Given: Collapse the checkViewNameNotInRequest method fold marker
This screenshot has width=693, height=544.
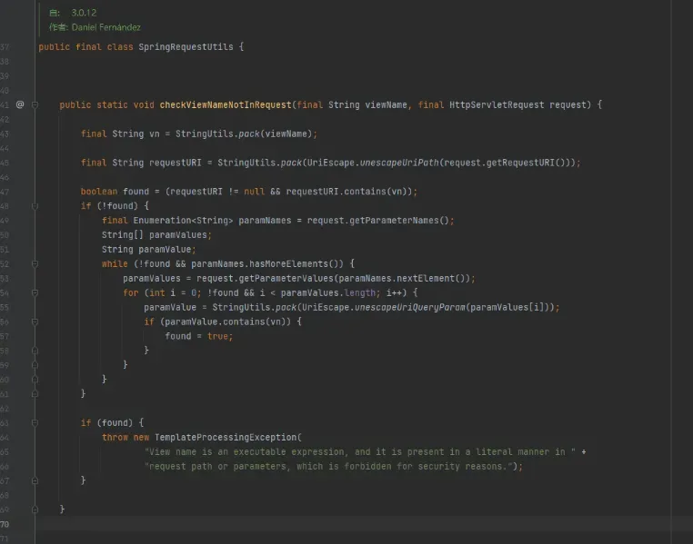Looking at the screenshot, I should pos(35,105).
